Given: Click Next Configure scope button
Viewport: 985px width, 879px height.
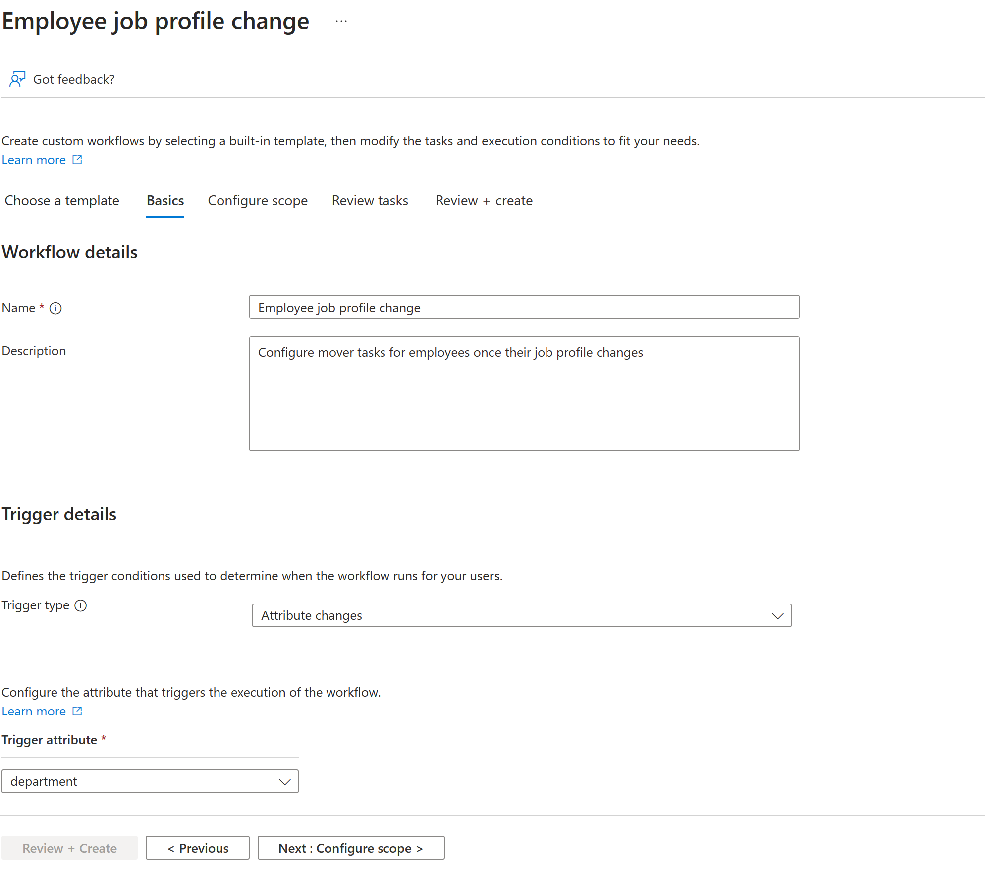Looking at the screenshot, I should [x=350, y=847].
